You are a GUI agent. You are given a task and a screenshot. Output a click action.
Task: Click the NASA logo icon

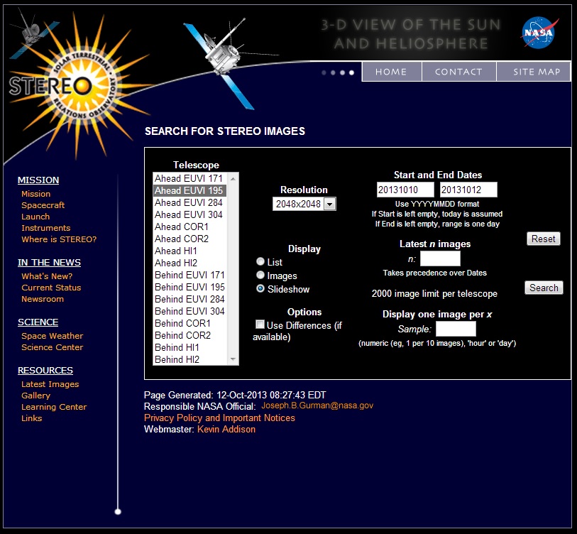[x=540, y=33]
